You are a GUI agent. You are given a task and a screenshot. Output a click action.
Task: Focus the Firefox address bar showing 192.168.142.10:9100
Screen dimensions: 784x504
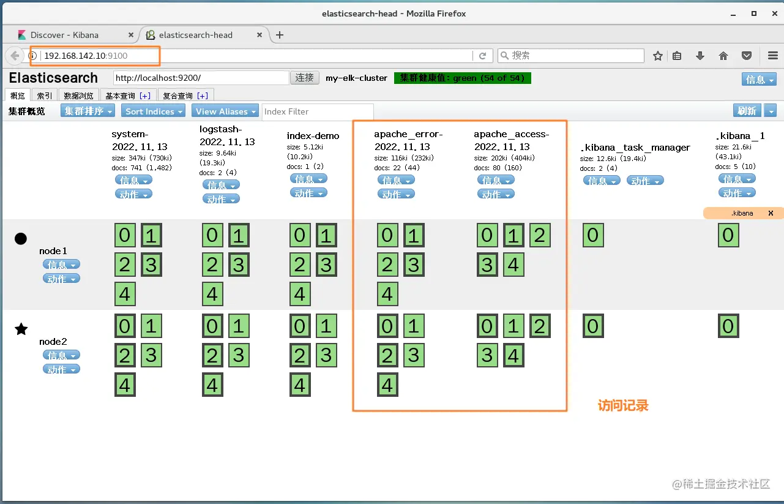click(x=257, y=56)
